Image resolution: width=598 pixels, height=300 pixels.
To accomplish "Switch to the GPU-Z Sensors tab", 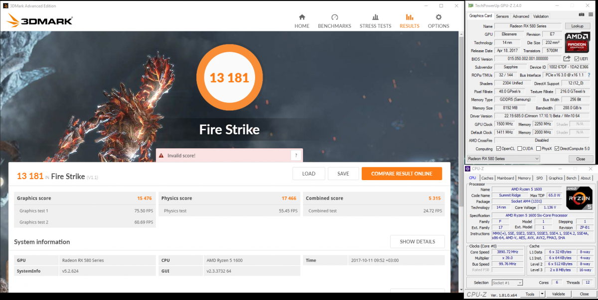I will tap(502, 16).
